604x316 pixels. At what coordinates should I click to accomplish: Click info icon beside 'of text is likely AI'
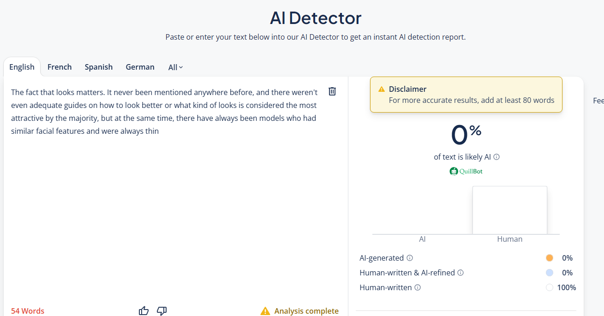(x=496, y=157)
